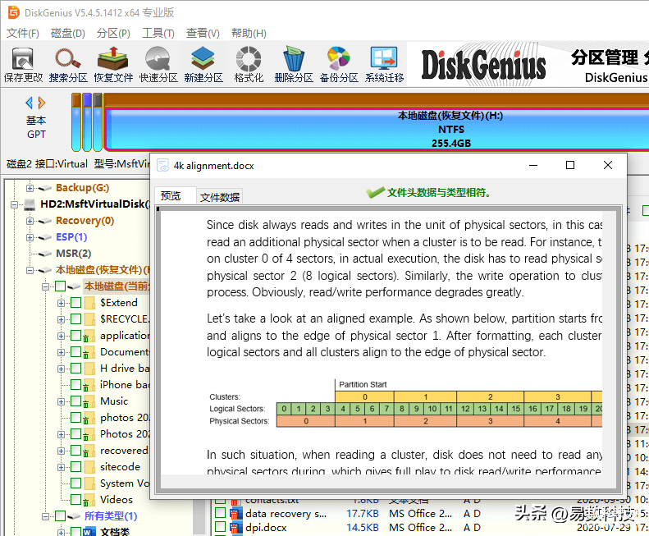Click the Music folder icon
Screen dimensions: 649x536
(x=88, y=401)
